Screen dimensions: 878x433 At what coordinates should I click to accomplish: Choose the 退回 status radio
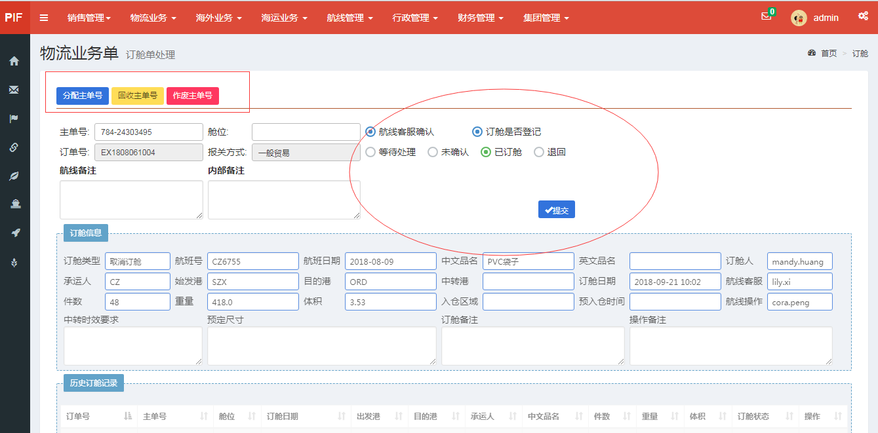click(x=539, y=152)
